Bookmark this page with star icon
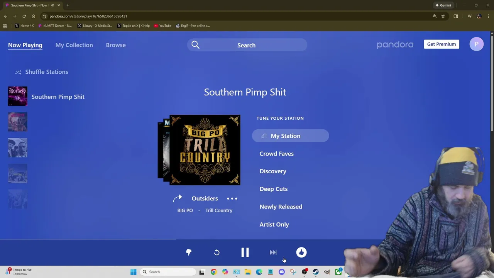 coord(443,16)
